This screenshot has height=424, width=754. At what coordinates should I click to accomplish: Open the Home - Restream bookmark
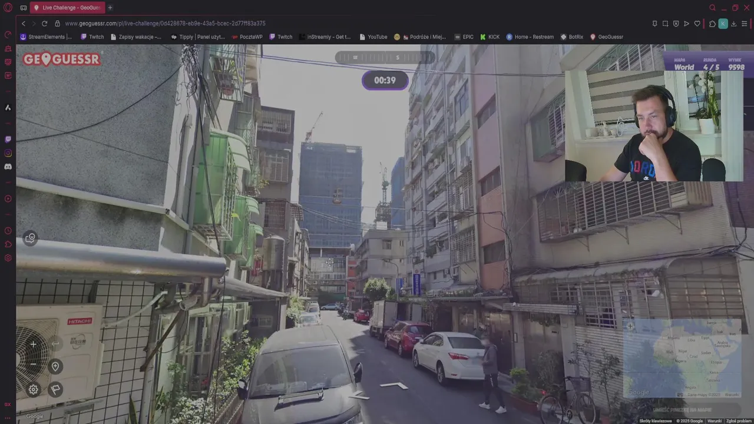click(530, 37)
